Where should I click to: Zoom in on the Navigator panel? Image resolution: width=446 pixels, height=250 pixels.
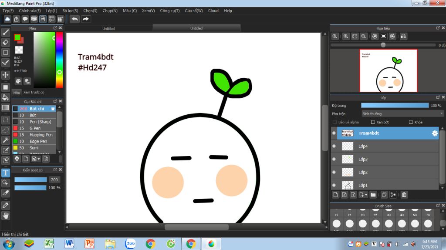345,36
